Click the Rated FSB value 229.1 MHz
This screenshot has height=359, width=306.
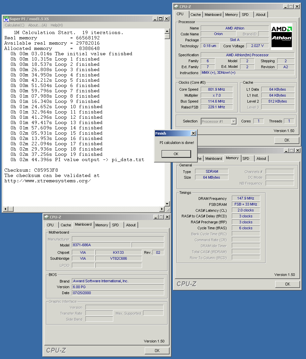[217, 107]
